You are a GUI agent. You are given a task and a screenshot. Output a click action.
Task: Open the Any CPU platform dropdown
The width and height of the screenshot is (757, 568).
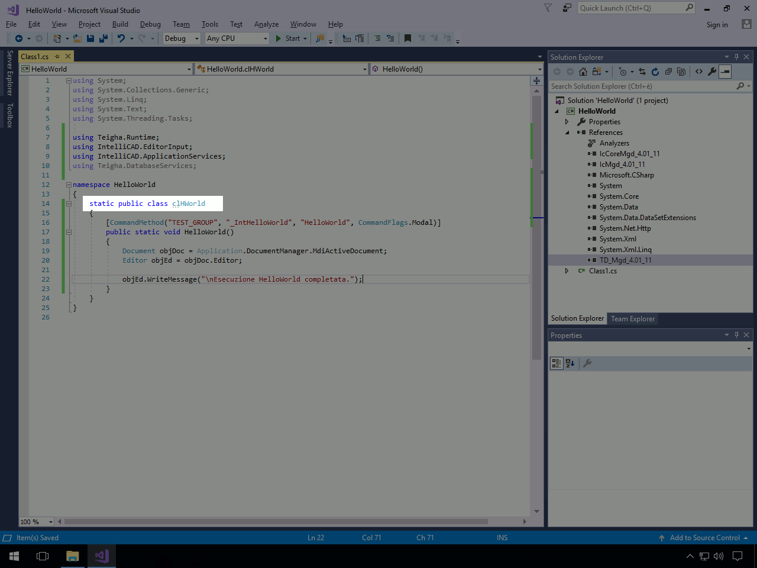coord(237,38)
